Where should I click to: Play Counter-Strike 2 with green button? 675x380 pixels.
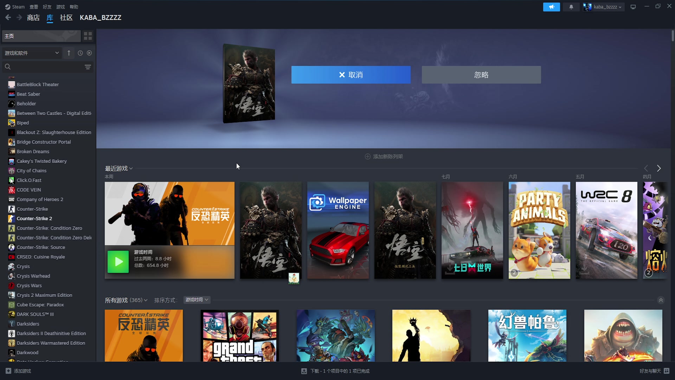118,262
